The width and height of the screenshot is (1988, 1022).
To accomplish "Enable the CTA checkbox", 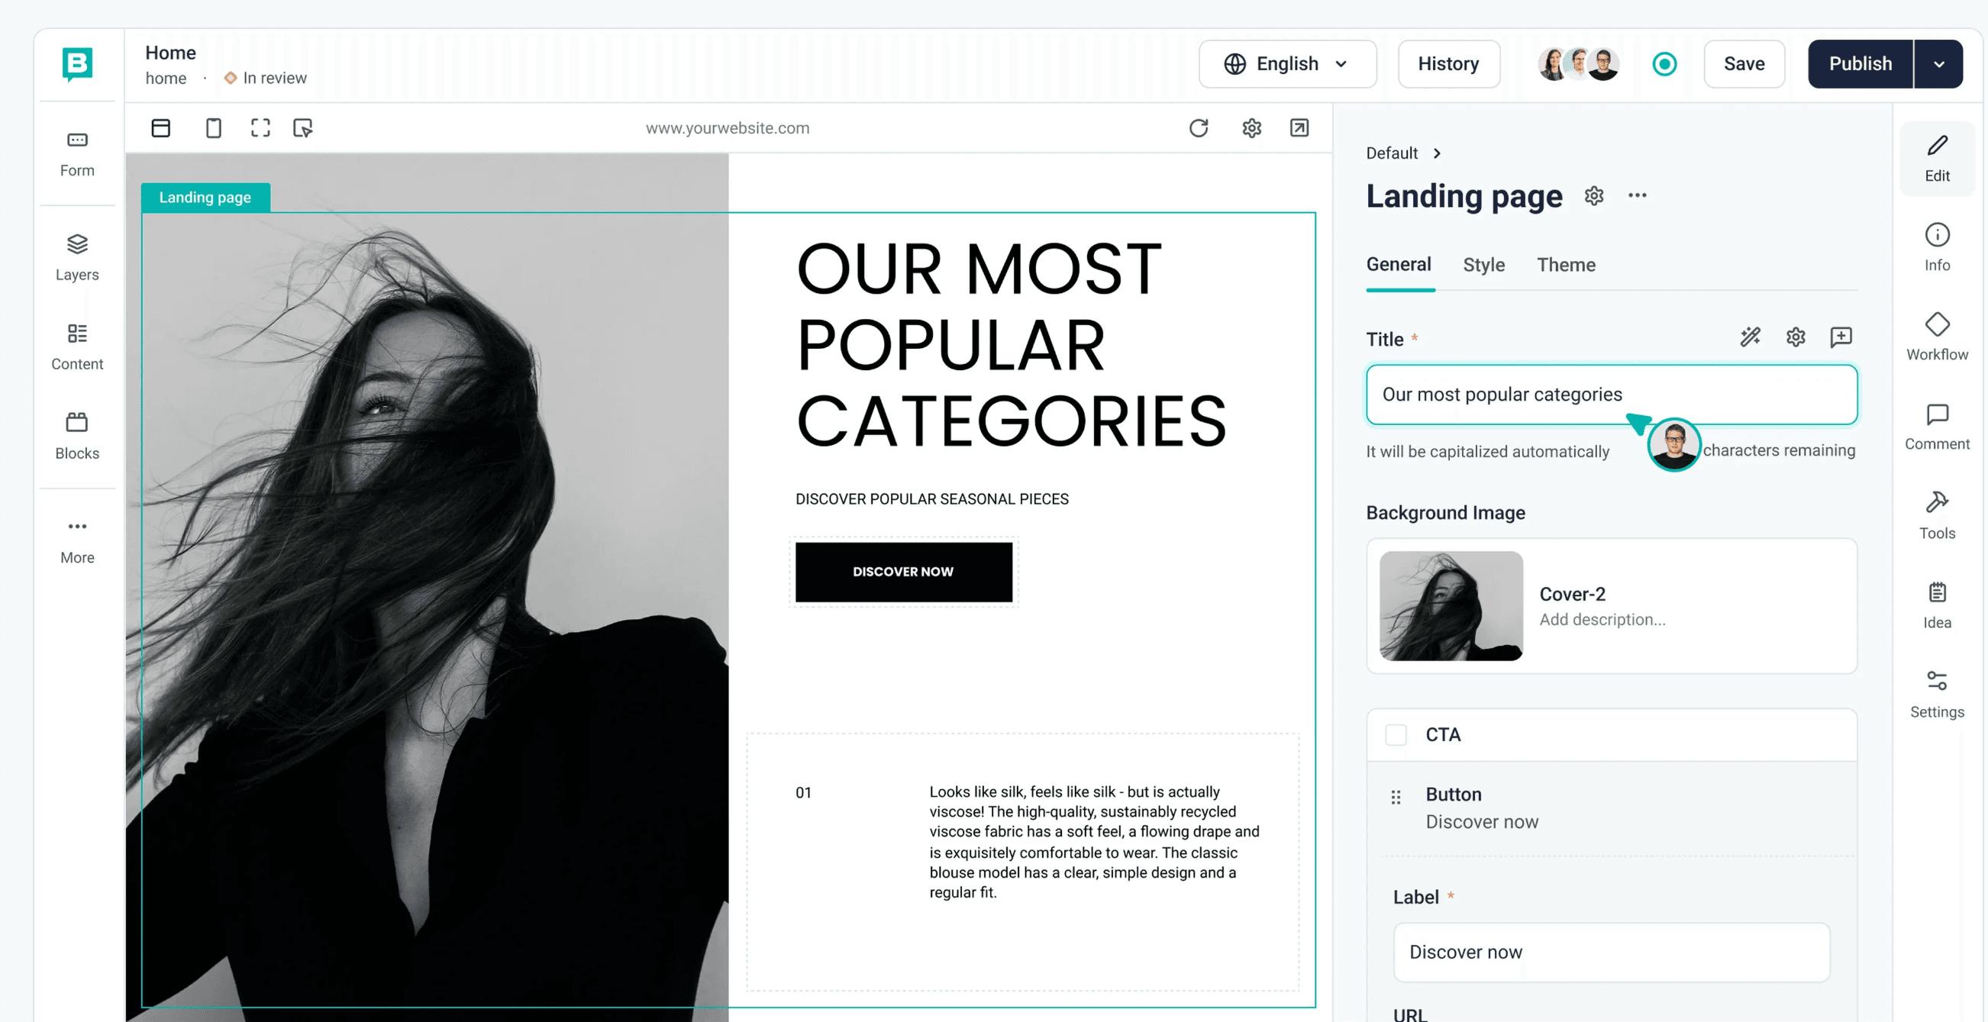I will 1396,734.
